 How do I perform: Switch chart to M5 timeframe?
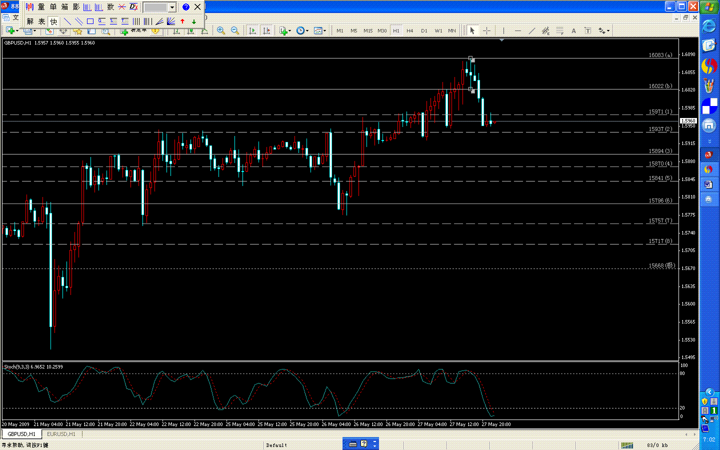tap(354, 30)
